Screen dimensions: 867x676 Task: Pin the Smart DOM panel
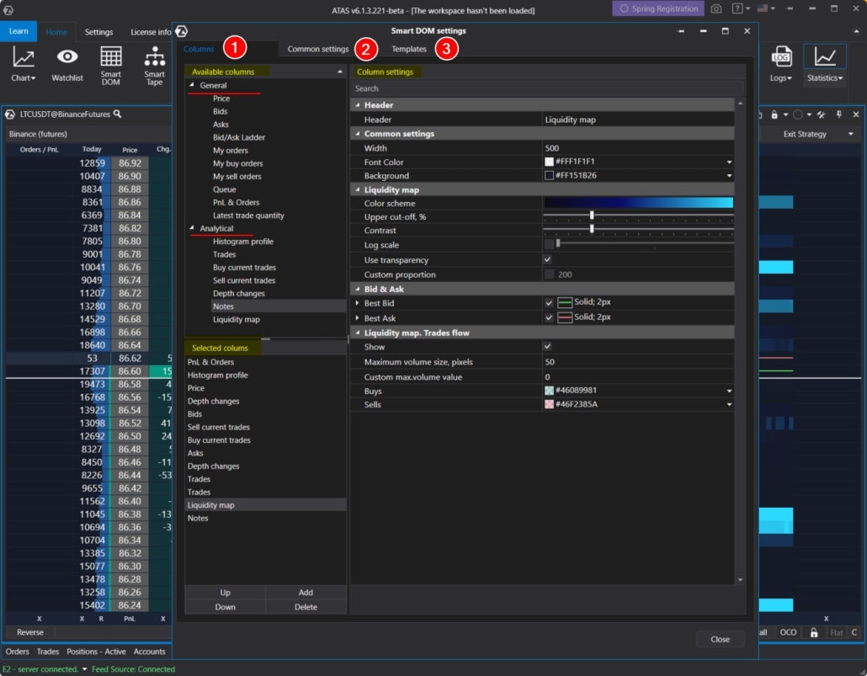click(840, 114)
